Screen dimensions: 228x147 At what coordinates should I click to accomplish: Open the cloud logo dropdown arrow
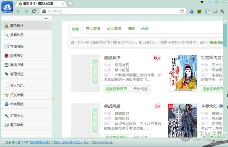tap(8, 13)
